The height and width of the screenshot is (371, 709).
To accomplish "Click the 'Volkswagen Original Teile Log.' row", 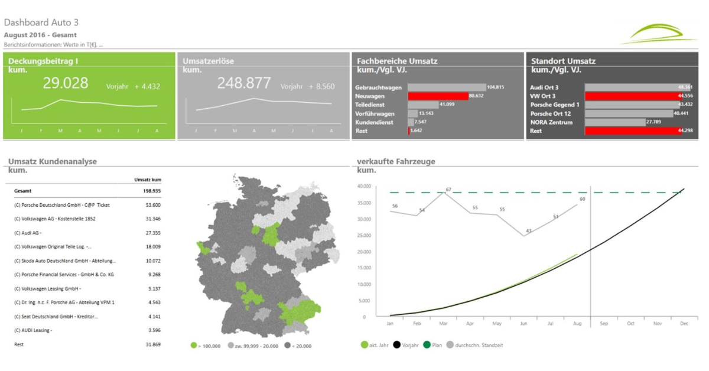I will (87, 247).
